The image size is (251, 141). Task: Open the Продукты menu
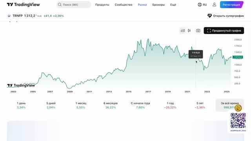(102, 5)
